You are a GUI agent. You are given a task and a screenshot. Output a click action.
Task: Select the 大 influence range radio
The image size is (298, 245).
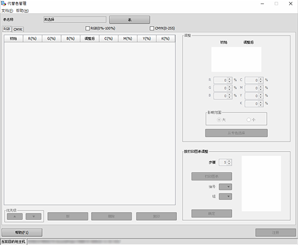219,120
